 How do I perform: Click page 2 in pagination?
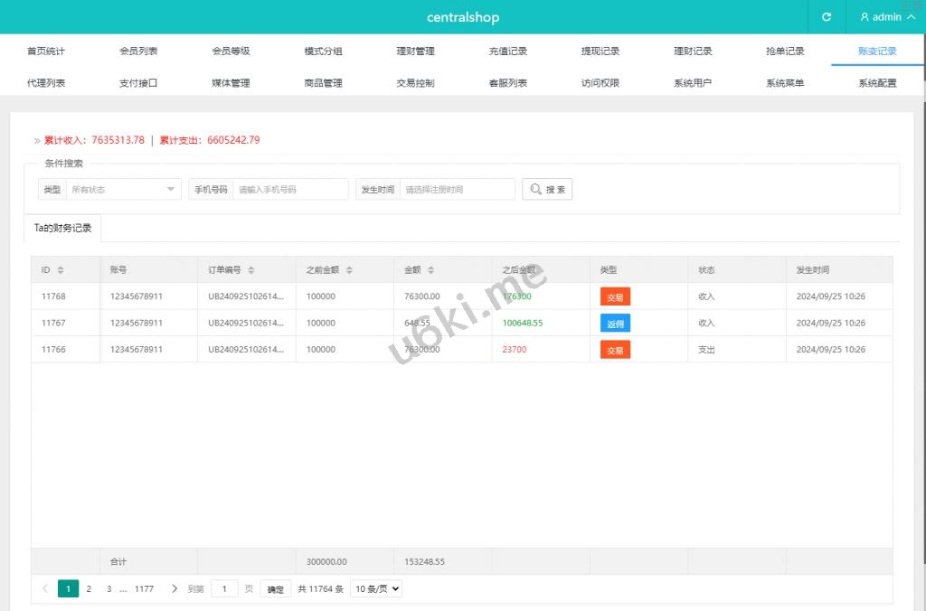coord(89,588)
